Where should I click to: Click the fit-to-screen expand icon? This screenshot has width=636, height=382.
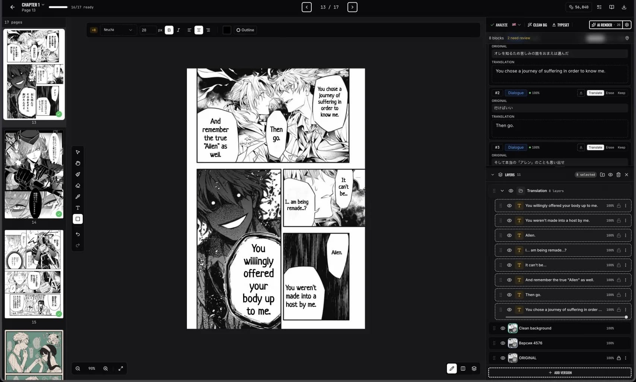point(121,369)
